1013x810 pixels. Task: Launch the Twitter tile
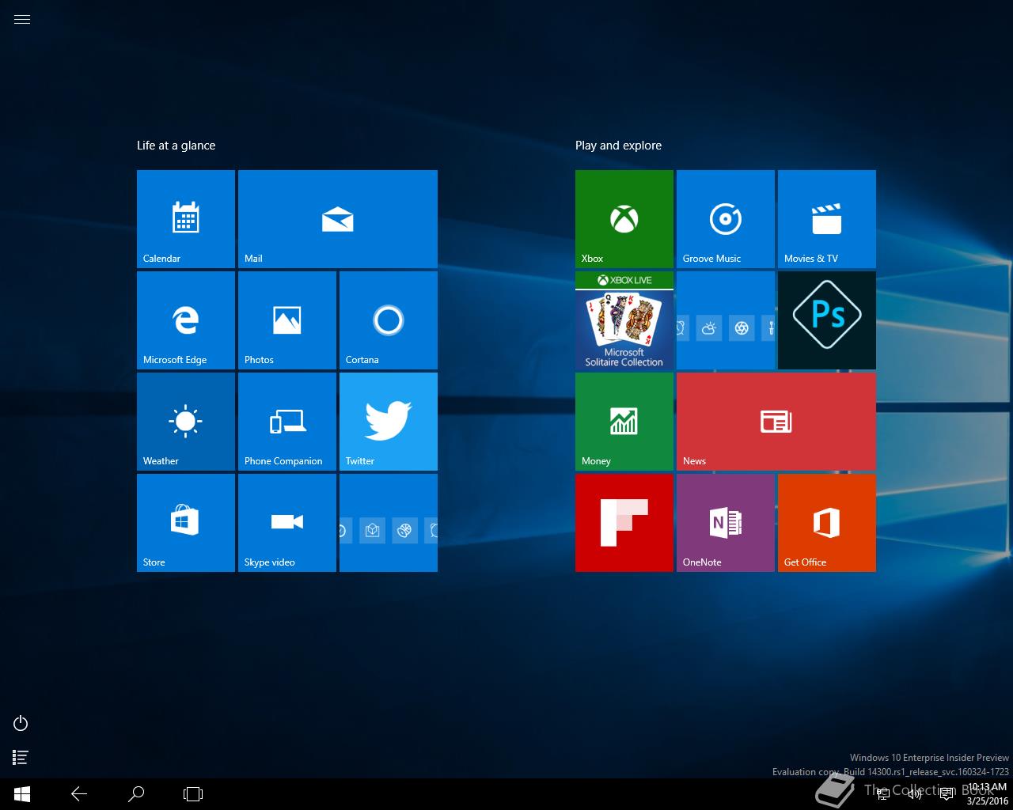[x=389, y=422]
